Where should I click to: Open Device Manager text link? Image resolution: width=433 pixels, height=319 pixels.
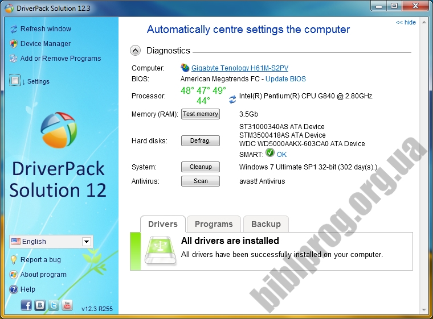point(46,44)
